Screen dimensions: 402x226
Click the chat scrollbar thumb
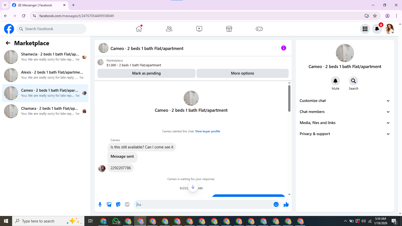pos(289,98)
